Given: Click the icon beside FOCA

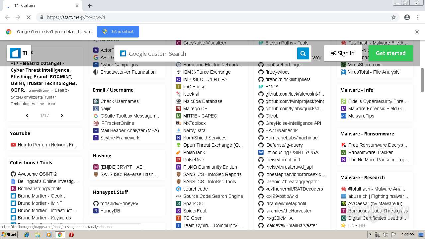Looking at the screenshot, I should pyautogui.click(x=261, y=87).
